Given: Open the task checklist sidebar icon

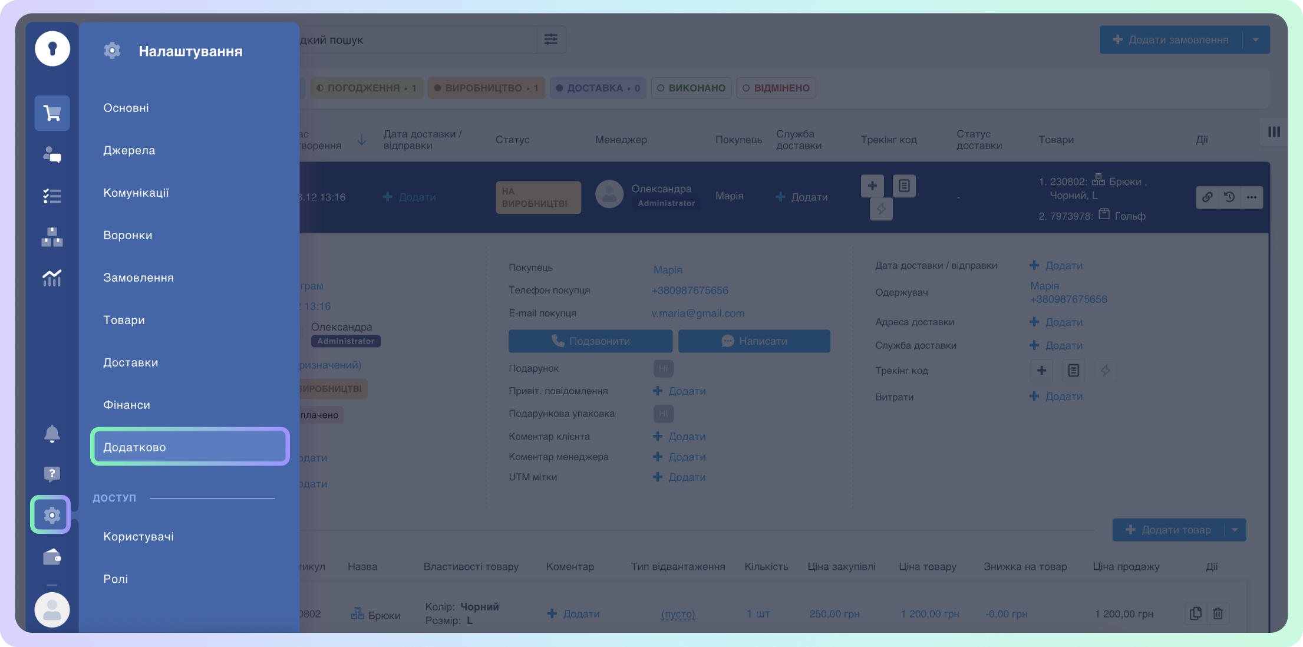Looking at the screenshot, I should coord(52,196).
